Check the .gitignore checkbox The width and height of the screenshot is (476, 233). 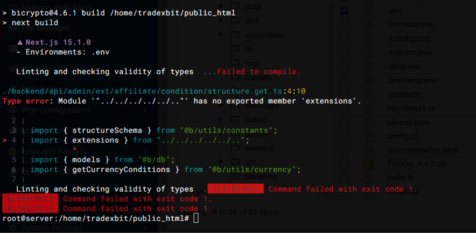point(344,67)
